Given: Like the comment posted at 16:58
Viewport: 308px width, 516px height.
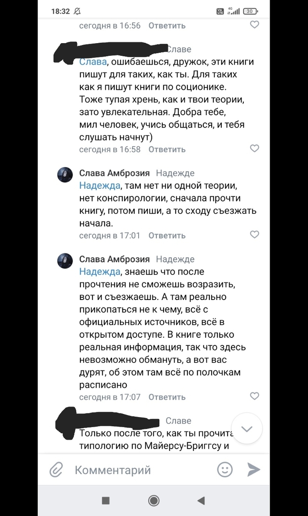Looking at the screenshot, I should [x=254, y=148].
